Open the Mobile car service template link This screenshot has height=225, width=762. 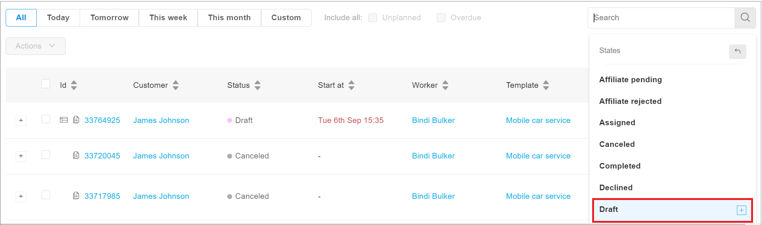tap(538, 120)
